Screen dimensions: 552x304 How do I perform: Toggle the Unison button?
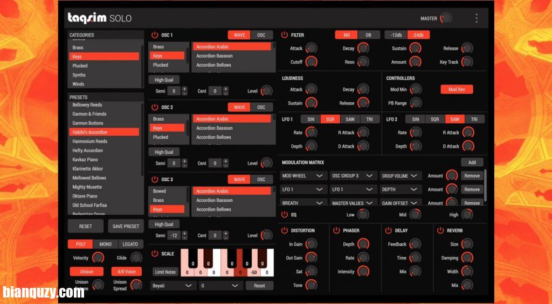coord(87,271)
